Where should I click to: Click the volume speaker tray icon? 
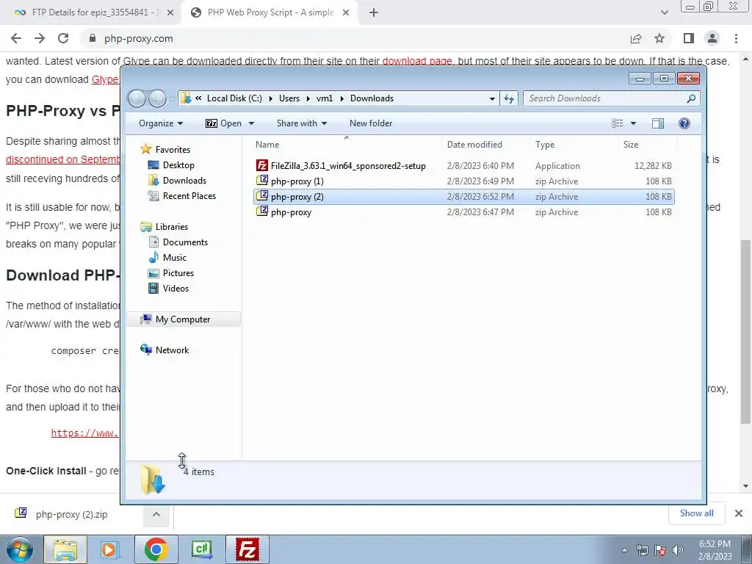click(x=678, y=550)
